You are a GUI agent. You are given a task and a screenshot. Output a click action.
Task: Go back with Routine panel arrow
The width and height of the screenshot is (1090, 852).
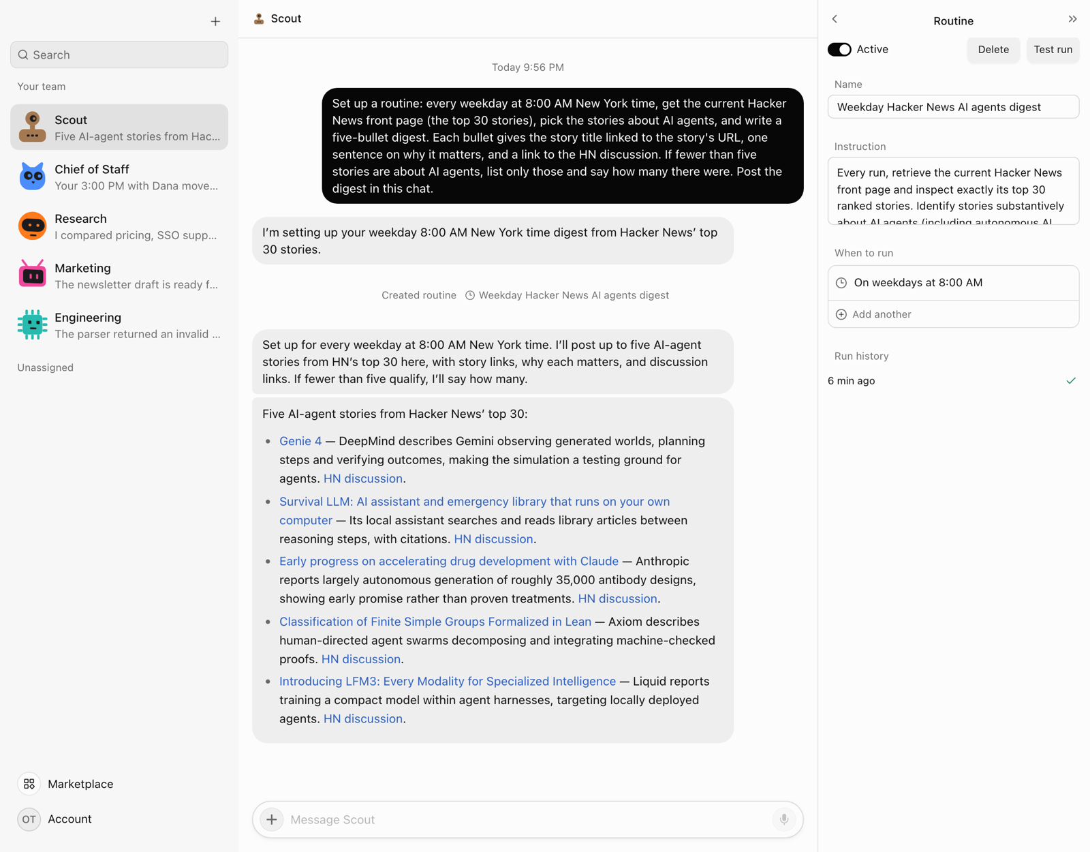(835, 19)
